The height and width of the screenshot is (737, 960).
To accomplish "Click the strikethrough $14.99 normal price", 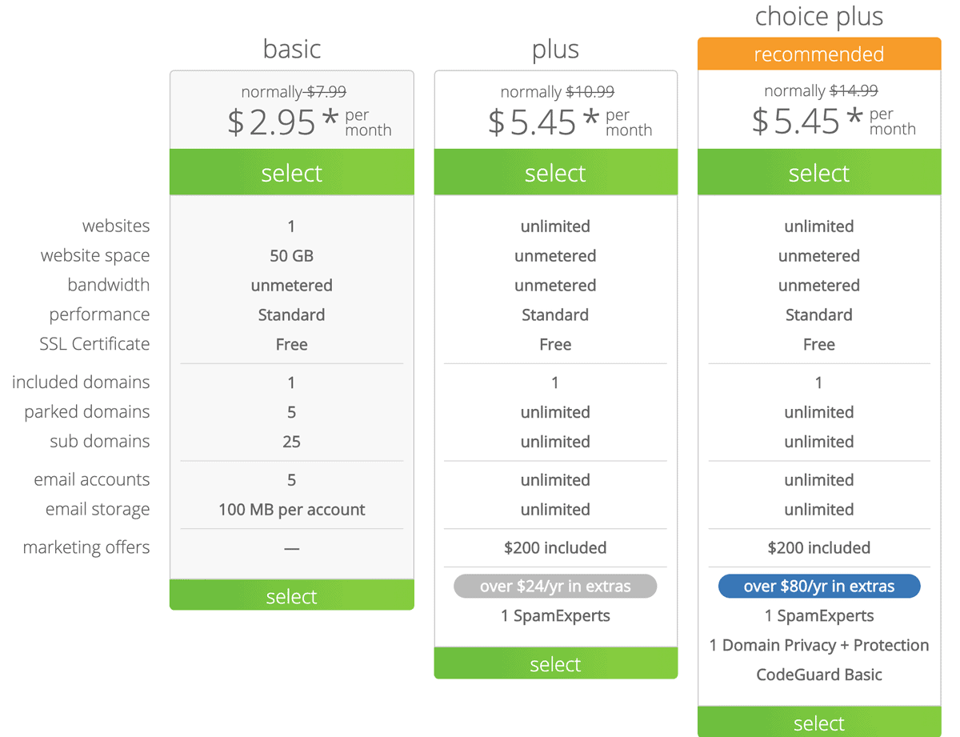I will 854,91.
